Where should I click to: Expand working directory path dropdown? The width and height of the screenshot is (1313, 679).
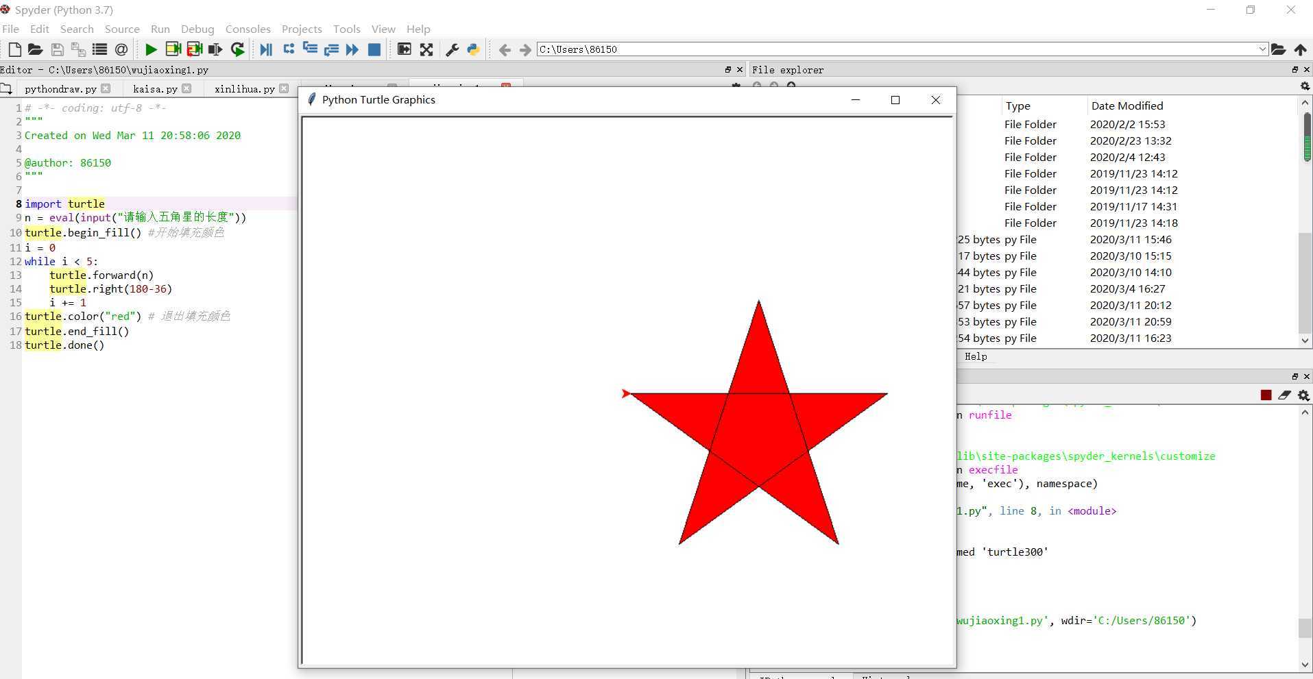tap(1262, 49)
